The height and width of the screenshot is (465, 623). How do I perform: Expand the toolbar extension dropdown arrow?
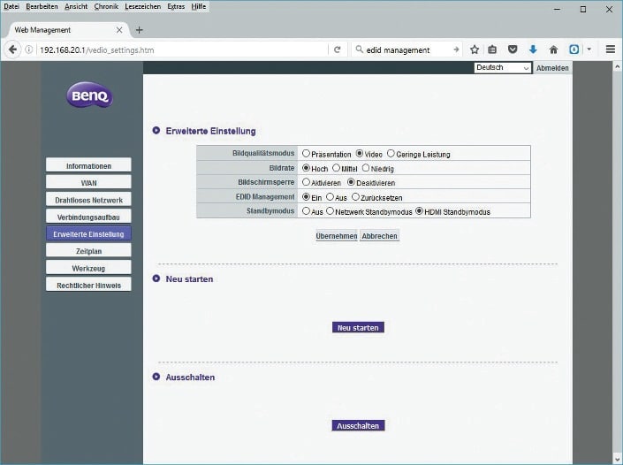pyautogui.click(x=589, y=50)
